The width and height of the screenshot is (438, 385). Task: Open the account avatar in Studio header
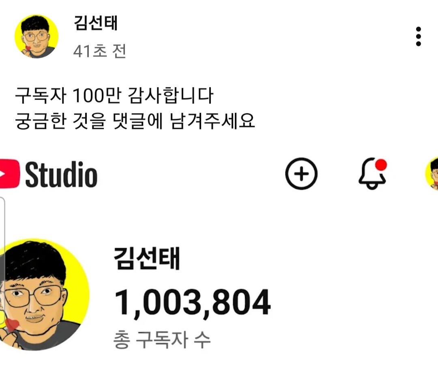tap(432, 174)
